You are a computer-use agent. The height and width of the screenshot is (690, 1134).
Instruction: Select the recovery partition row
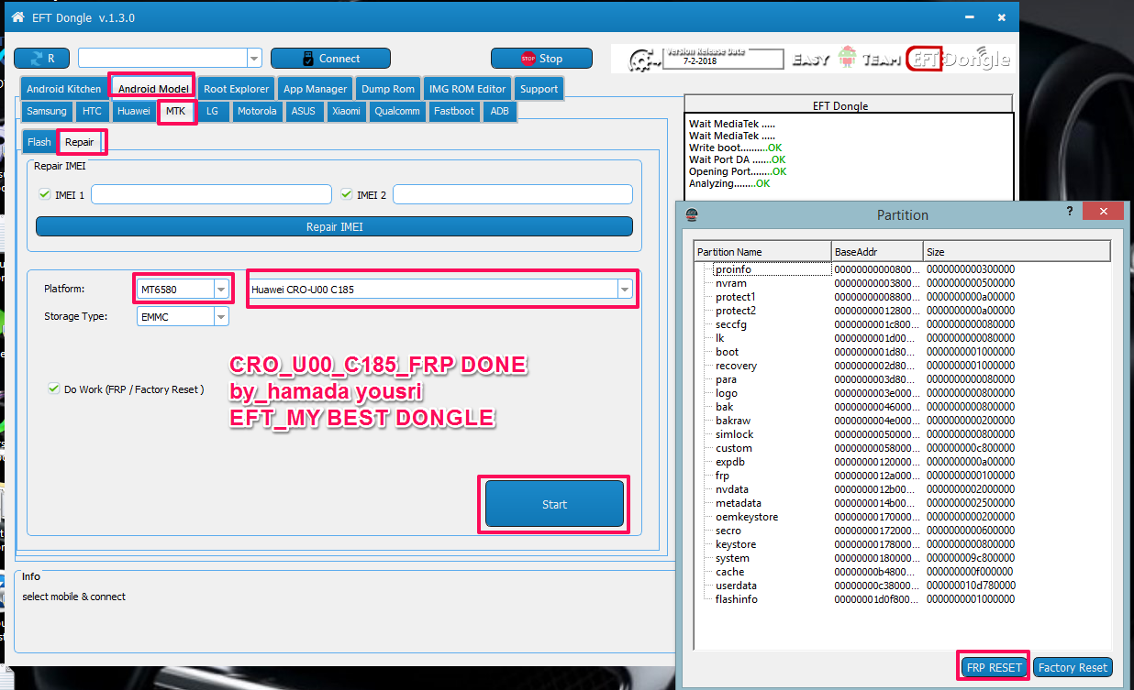902,366
